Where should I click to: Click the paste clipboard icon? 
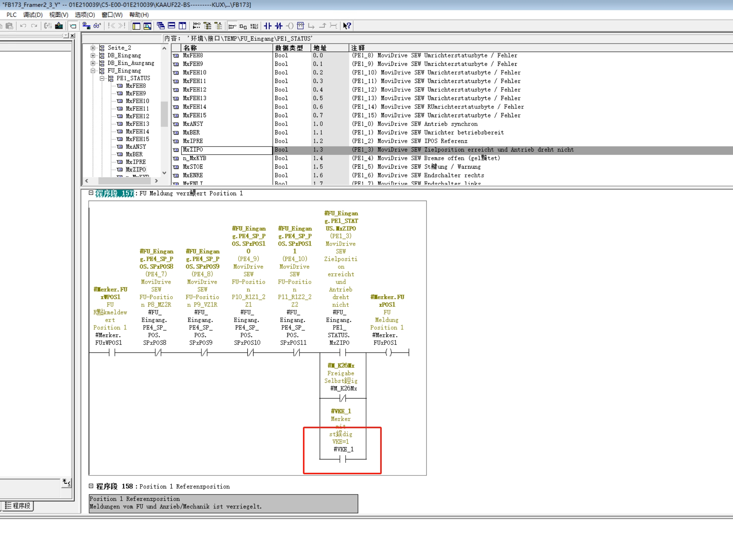[x=10, y=26]
